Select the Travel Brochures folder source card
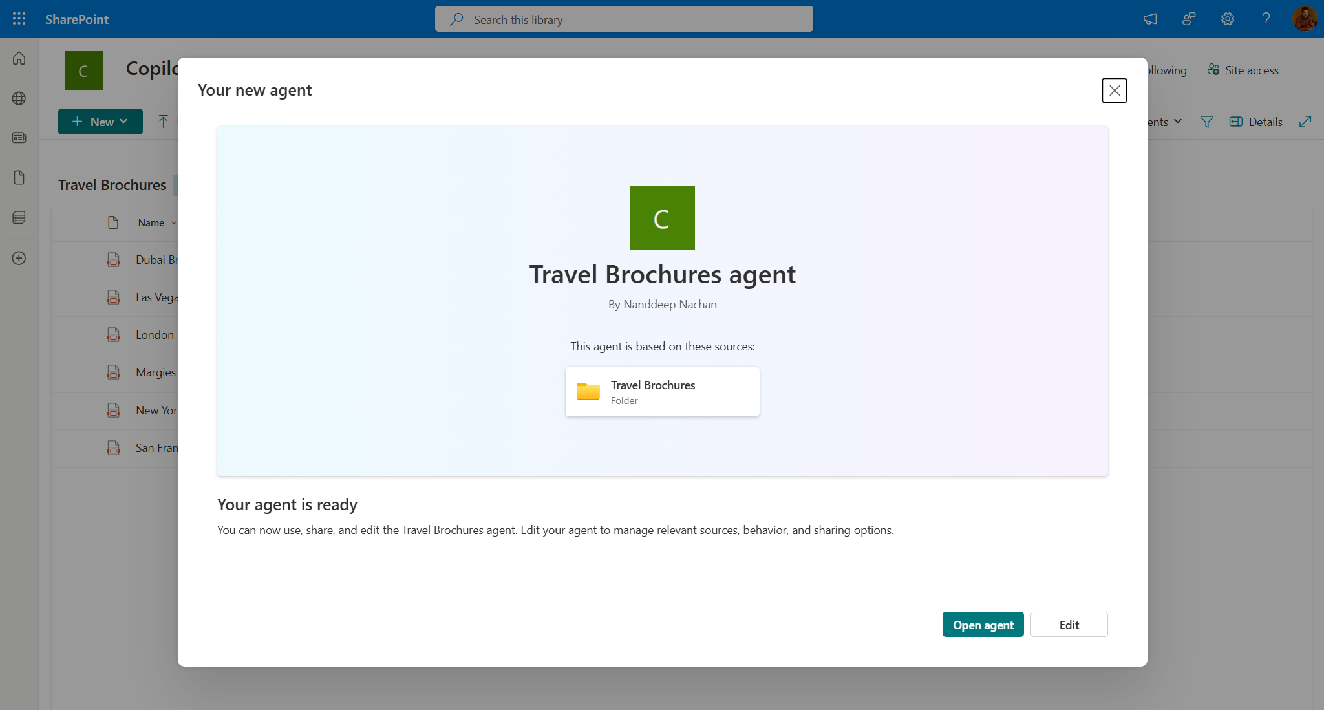The width and height of the screenshot is (1324, 710). point(662,391)
